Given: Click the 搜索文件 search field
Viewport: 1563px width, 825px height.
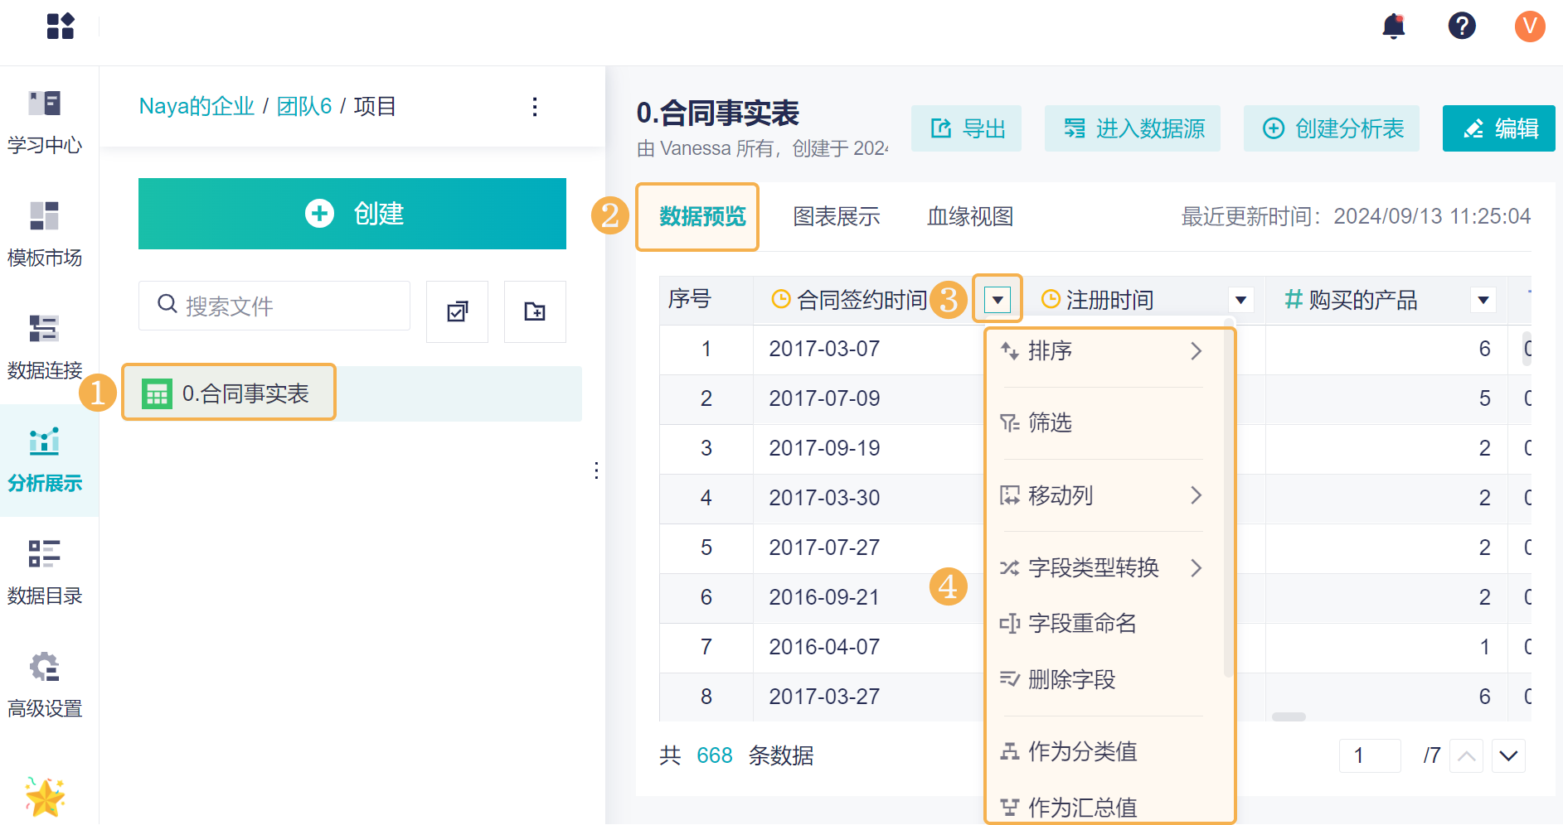Looking at the screenshot, I should click(x=274, y=306).
